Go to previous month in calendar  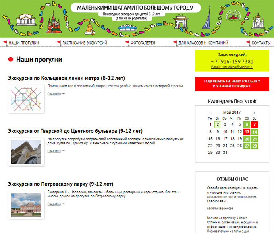point(210,113)
